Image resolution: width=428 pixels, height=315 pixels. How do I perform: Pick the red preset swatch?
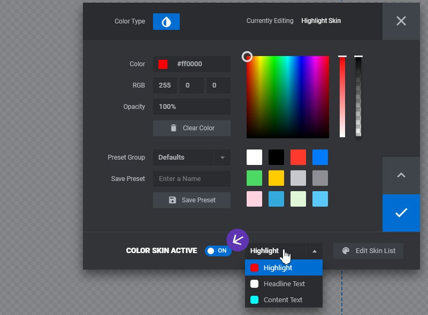[x=298, y=157]
